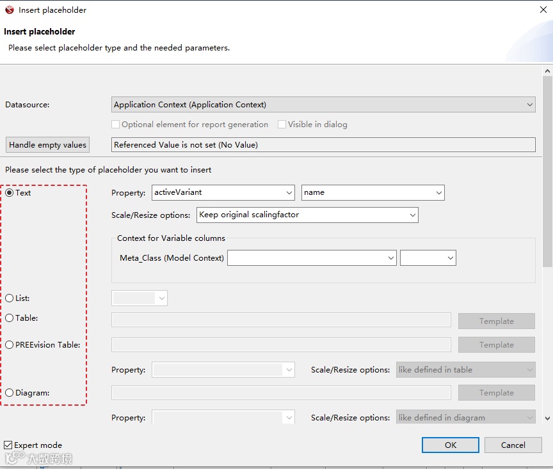This screenshot has height=469, width=553.
Task: Select the List placeholder type
Action: (10, 298)
